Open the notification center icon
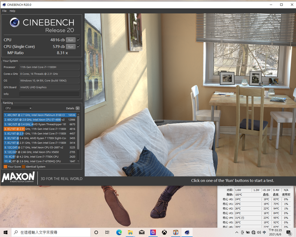The image size is (296, 237). coord(289,232)
